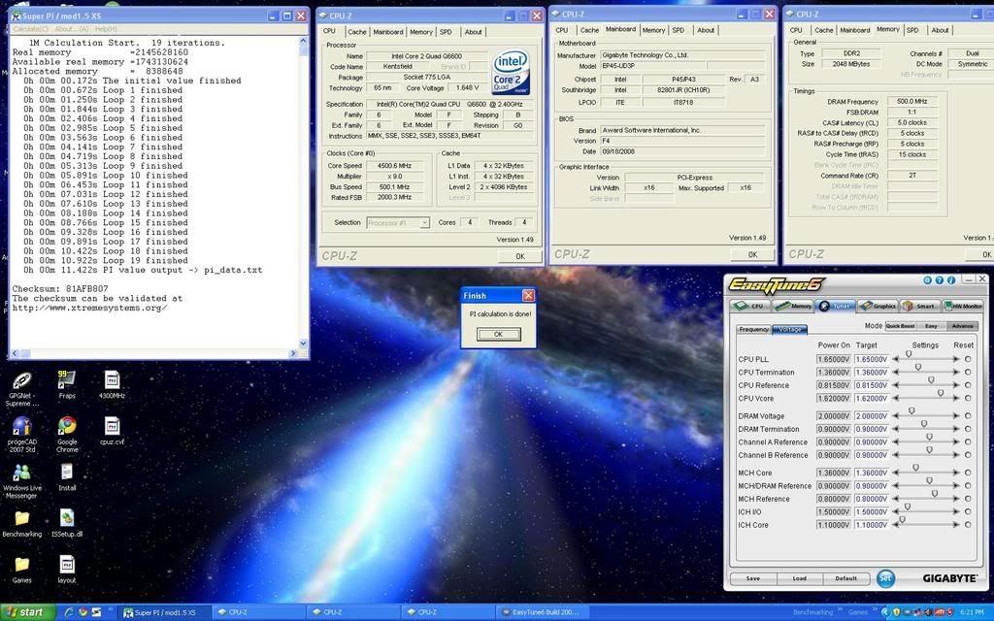Select the layout file on the desktop
Screen dimensions: 994x621
click(x=67, y=570)
